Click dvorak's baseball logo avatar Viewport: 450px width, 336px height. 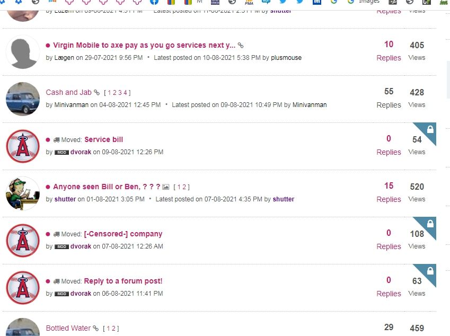(22, 146)
